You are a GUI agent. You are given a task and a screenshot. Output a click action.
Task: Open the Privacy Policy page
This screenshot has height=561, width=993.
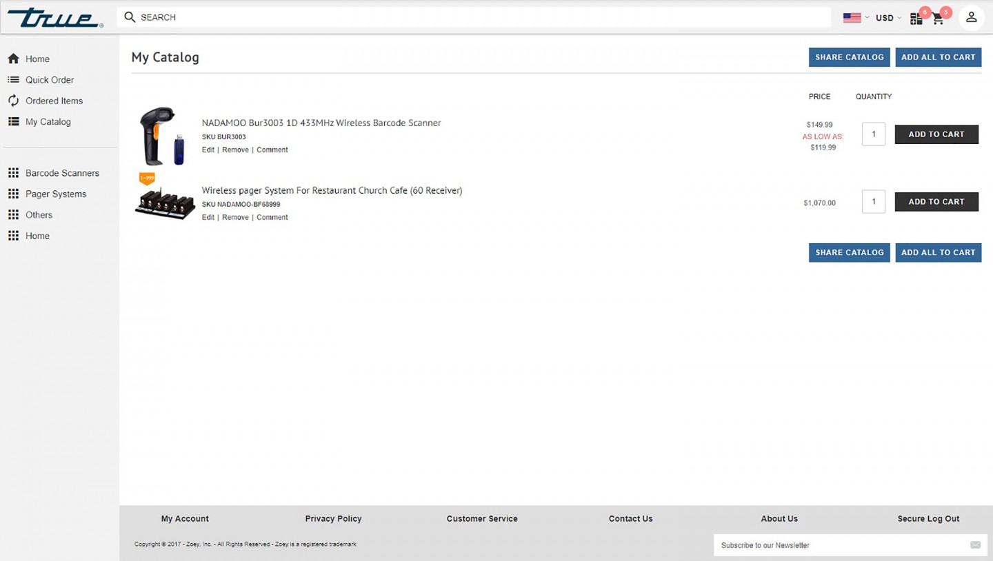(x=333, y=518)
